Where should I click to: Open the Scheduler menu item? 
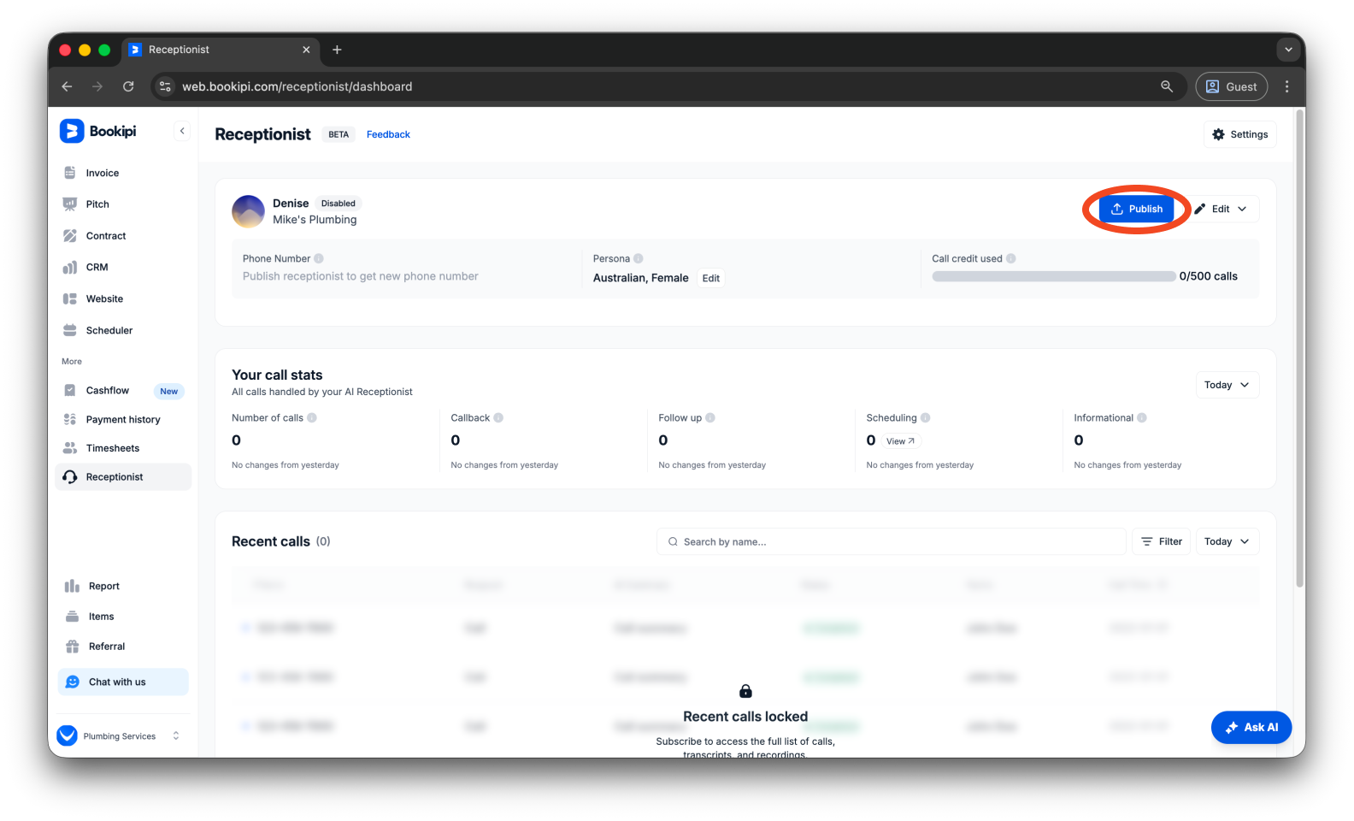point(123,331)
